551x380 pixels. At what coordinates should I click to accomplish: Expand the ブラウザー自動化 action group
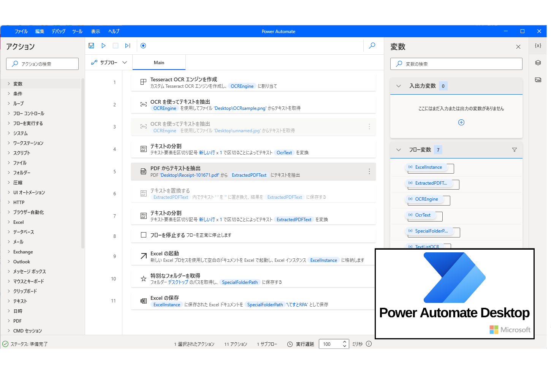point(9,212)
